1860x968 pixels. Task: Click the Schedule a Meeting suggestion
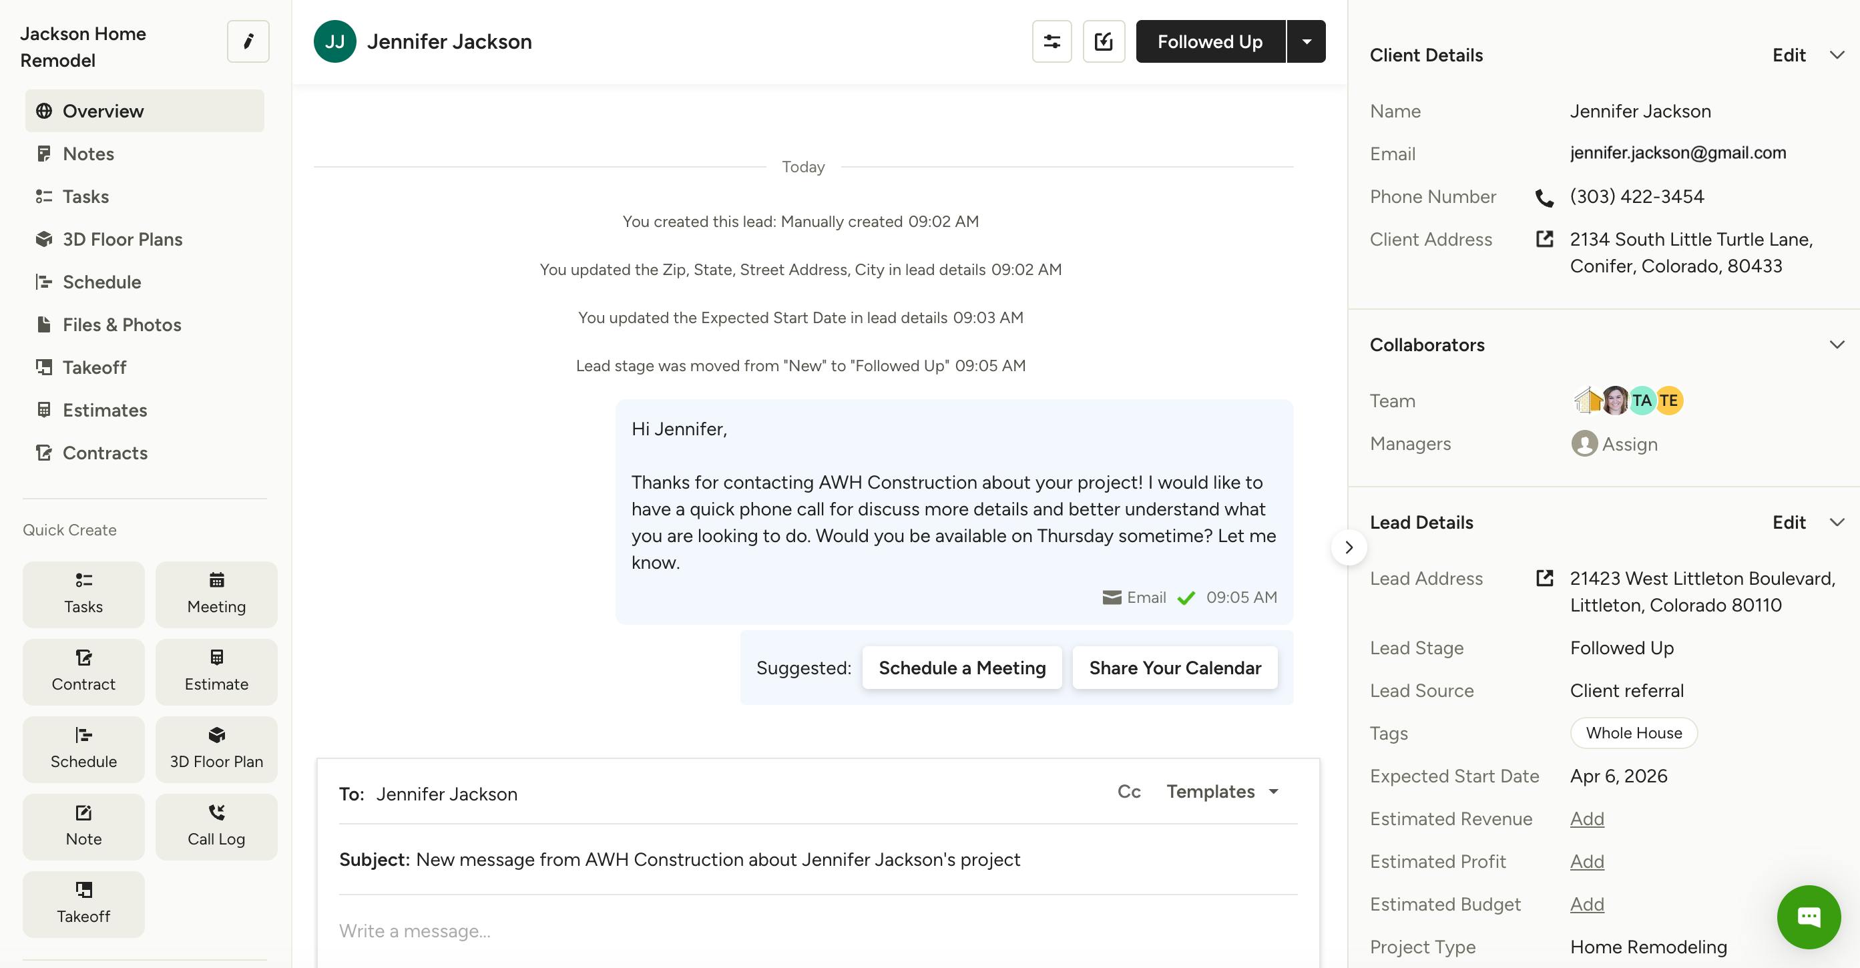pyautogui.click(x=961, y=668)
